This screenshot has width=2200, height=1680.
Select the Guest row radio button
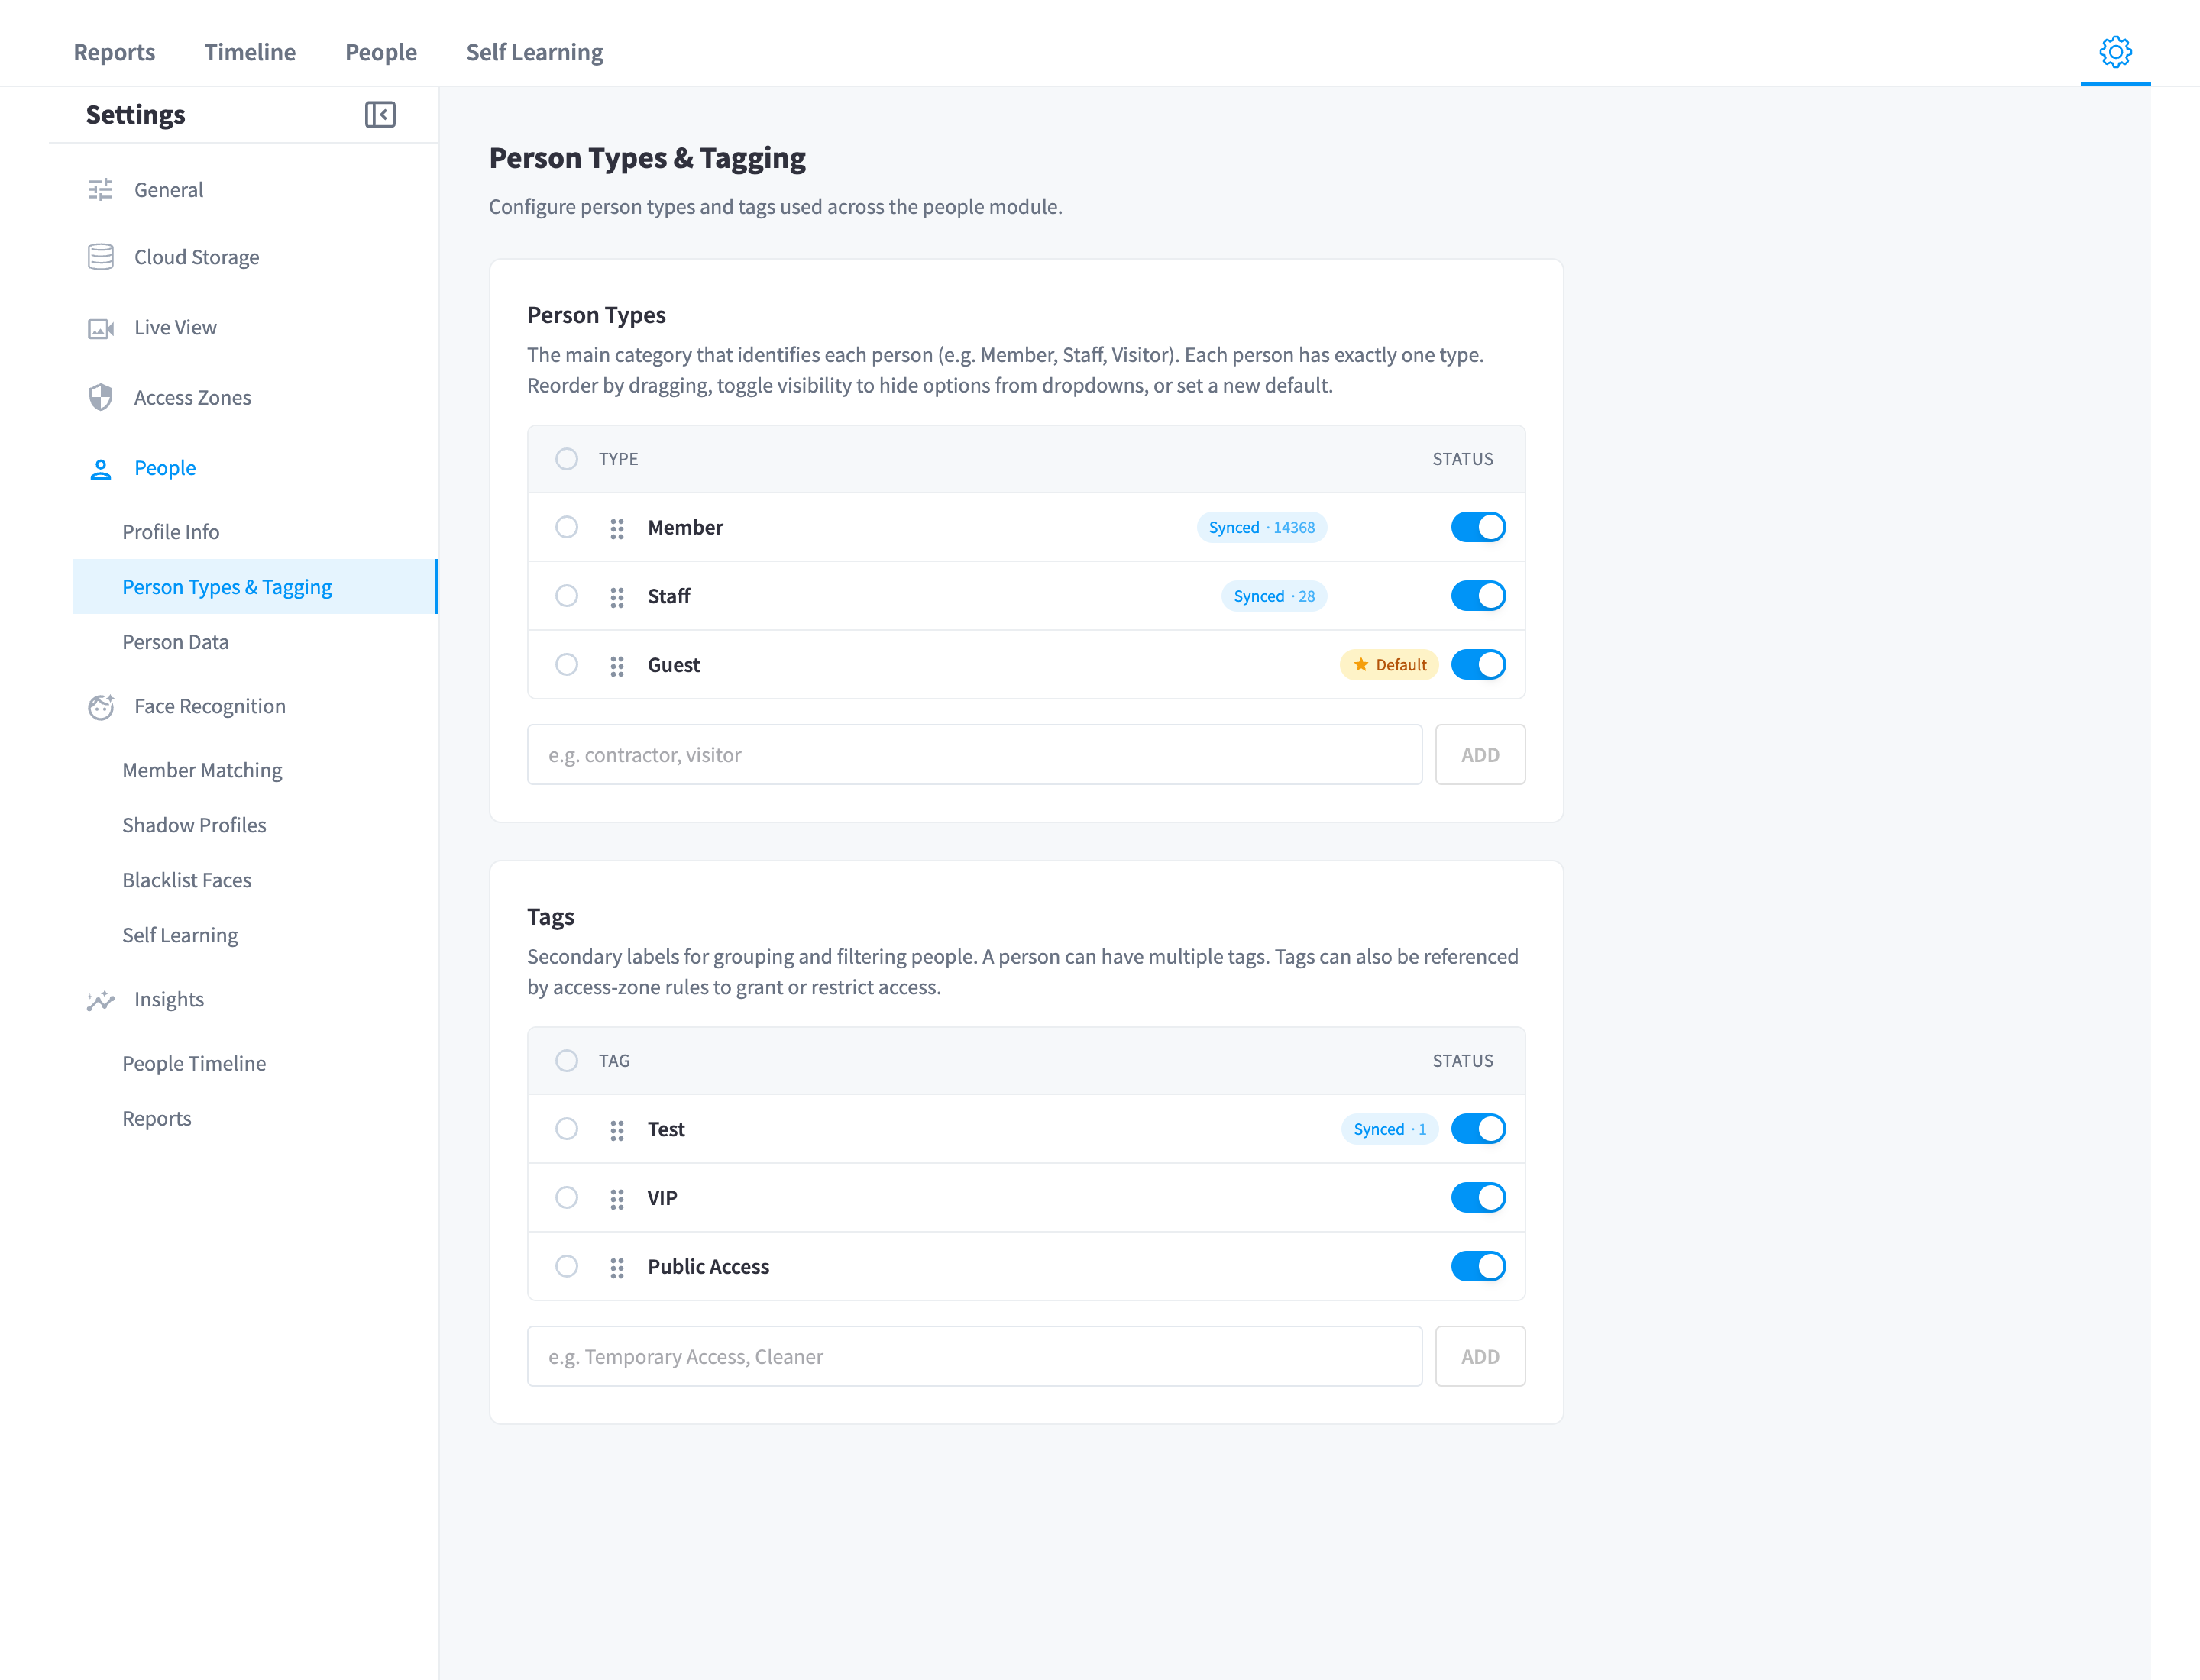pos(566,665)
